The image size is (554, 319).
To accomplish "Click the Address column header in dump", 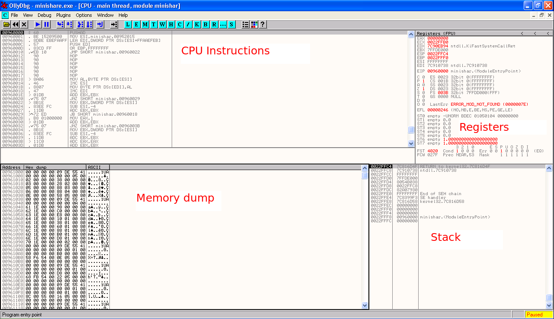I will 12,167.
